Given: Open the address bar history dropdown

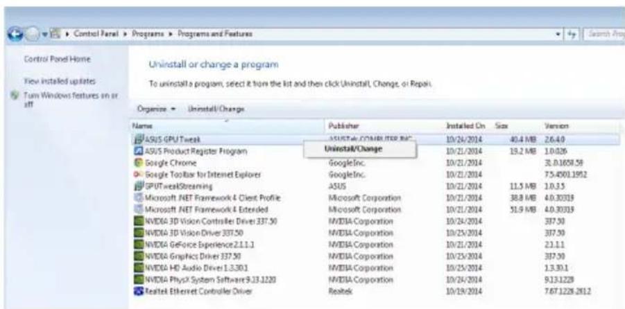Looking at the screenshot, I should pos(559,34).
